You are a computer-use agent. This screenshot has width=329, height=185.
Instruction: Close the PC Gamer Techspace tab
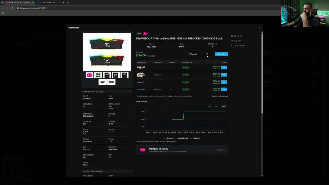(63, 3)
